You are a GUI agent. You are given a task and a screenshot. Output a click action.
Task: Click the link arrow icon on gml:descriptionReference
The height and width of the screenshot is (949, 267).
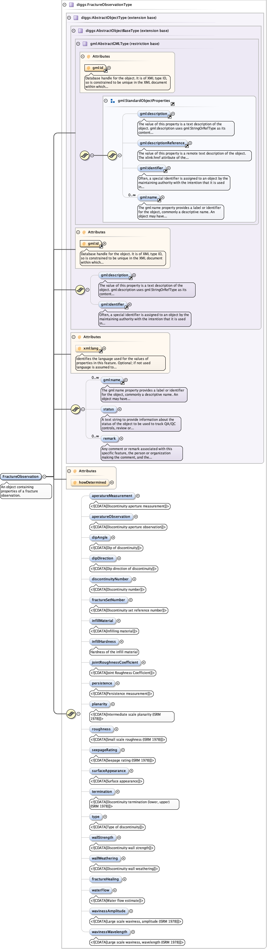187,146
